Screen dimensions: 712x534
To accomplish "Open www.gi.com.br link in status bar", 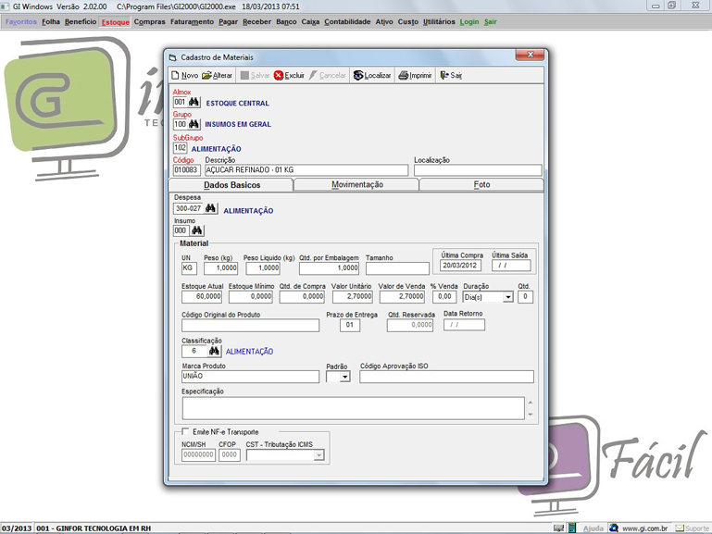I will 639,528.
